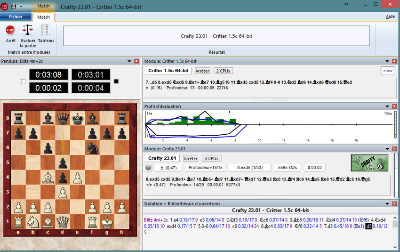This screenshot has height=252, width=400.
Task: Click the grey round indicator in Crafty panel
Action: (148, 168)
